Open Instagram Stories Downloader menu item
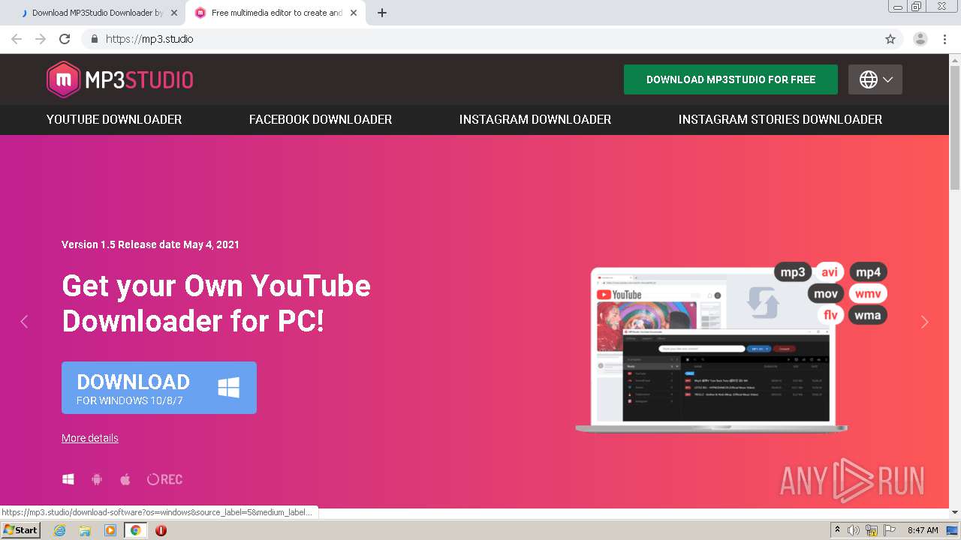The height and width of the screenshot is (540, 961). [780, 119]
